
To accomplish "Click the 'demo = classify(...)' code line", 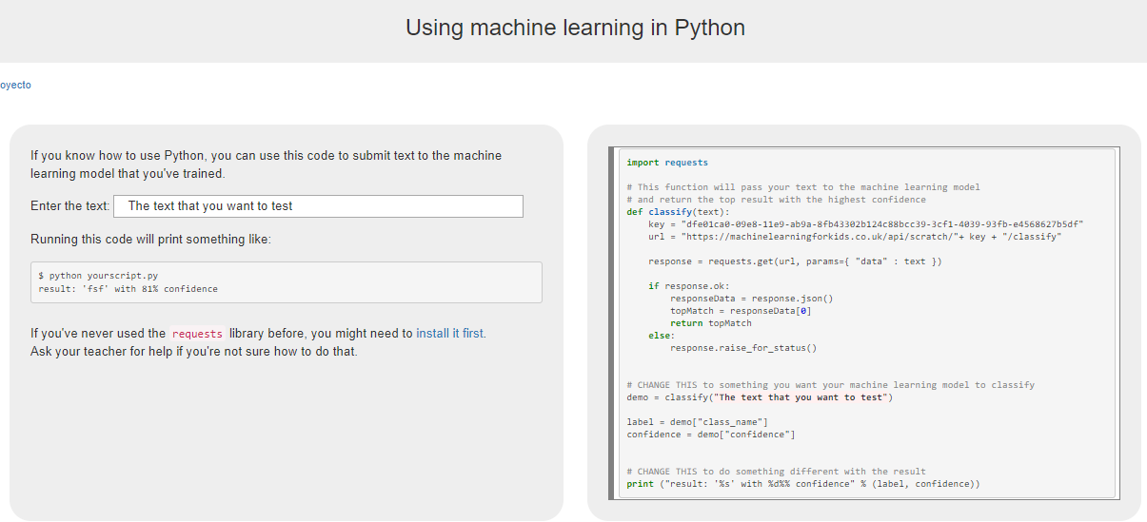I will [x=760, y=397].
